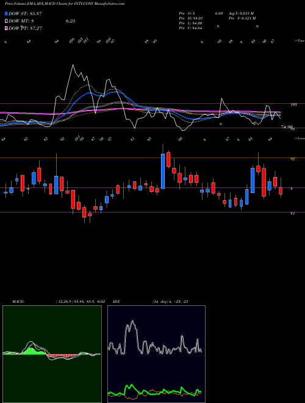Click the 6.25 value beside DOW MT

pyautogui.click(x=70, y=21)
